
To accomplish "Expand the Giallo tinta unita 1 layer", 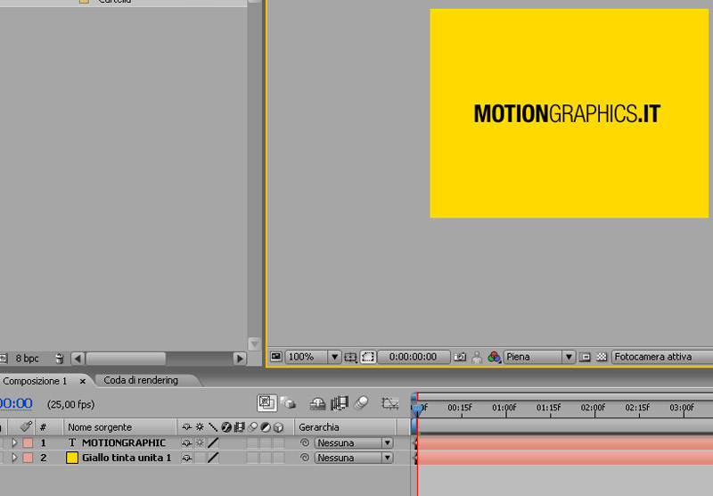I will click(x=14, y=458).
